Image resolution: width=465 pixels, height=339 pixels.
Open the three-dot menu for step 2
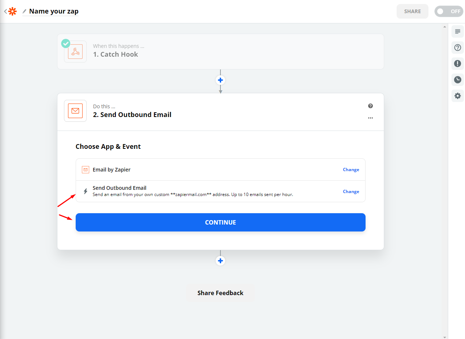click(x=370, y=118)
